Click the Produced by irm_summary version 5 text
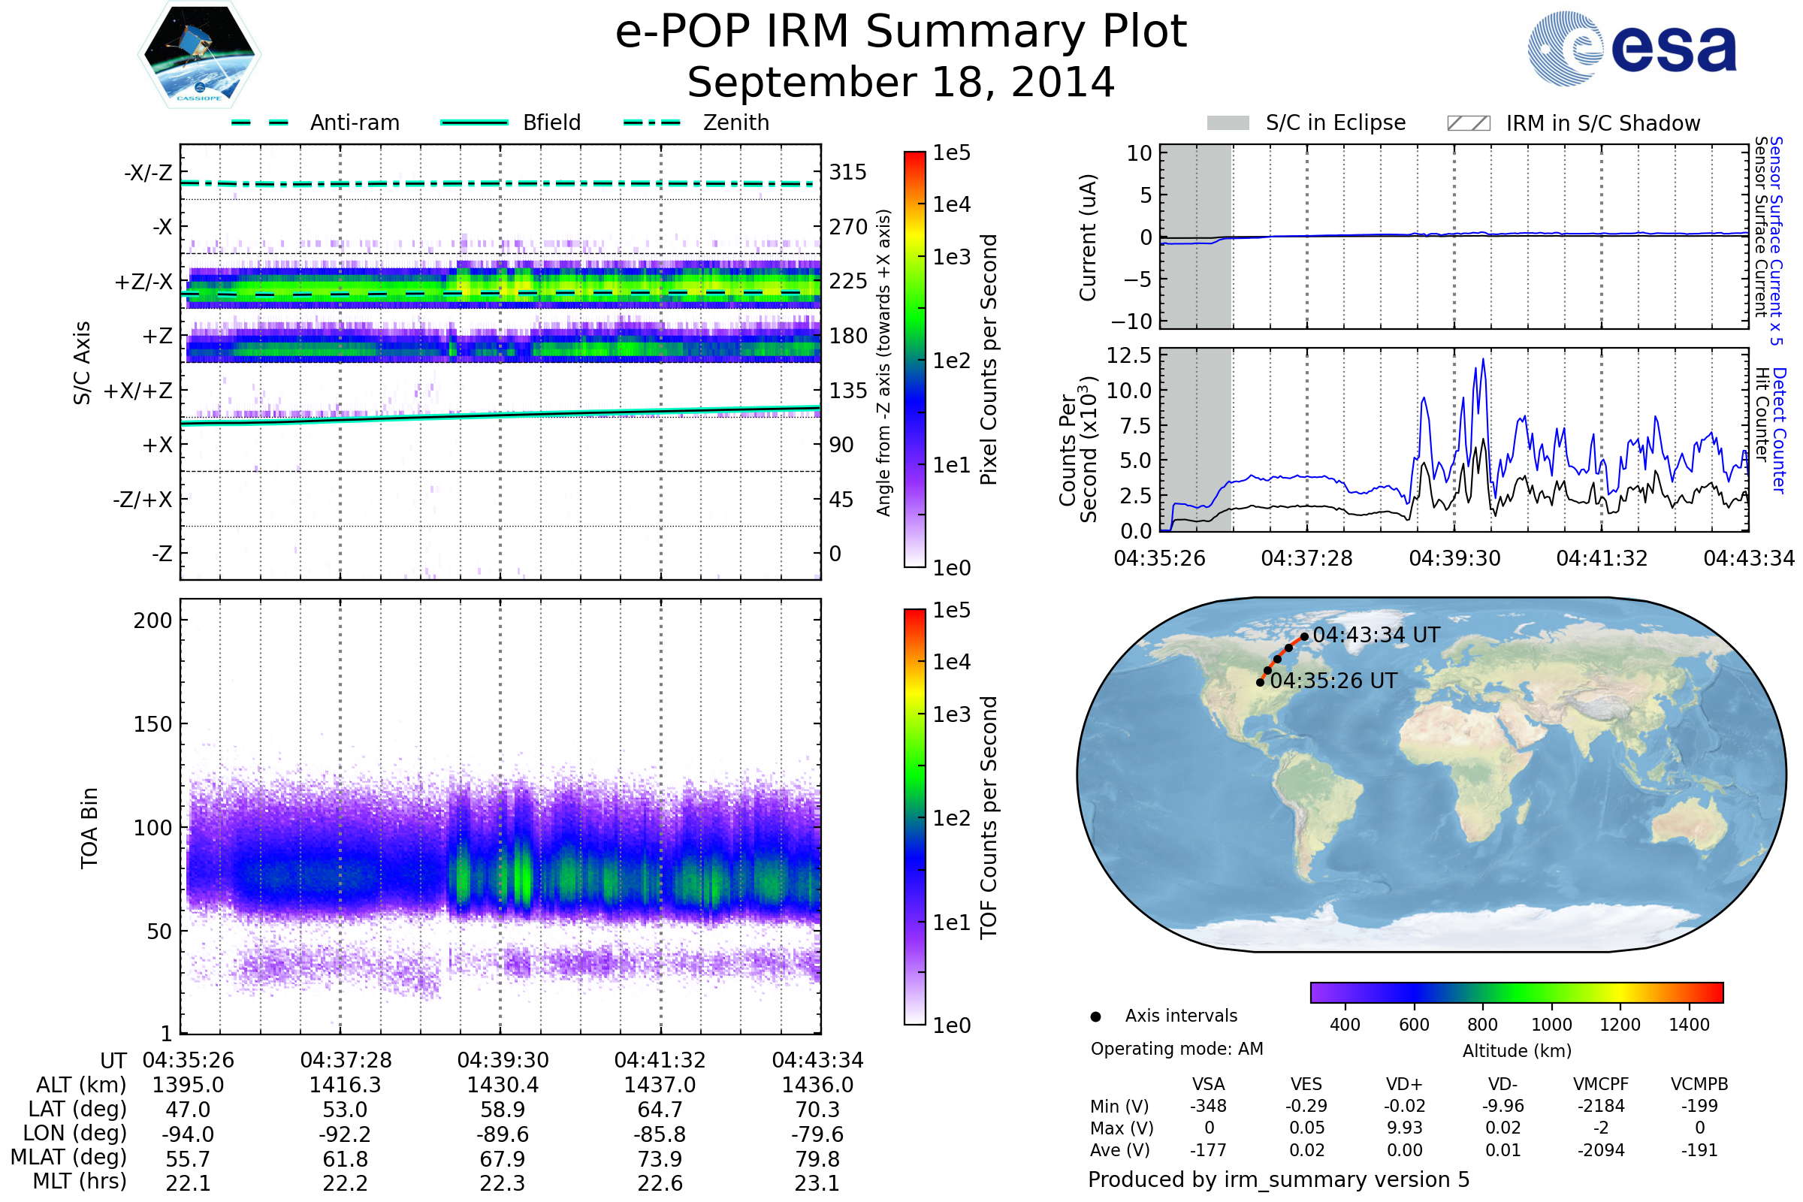 coord(1279,1179)
